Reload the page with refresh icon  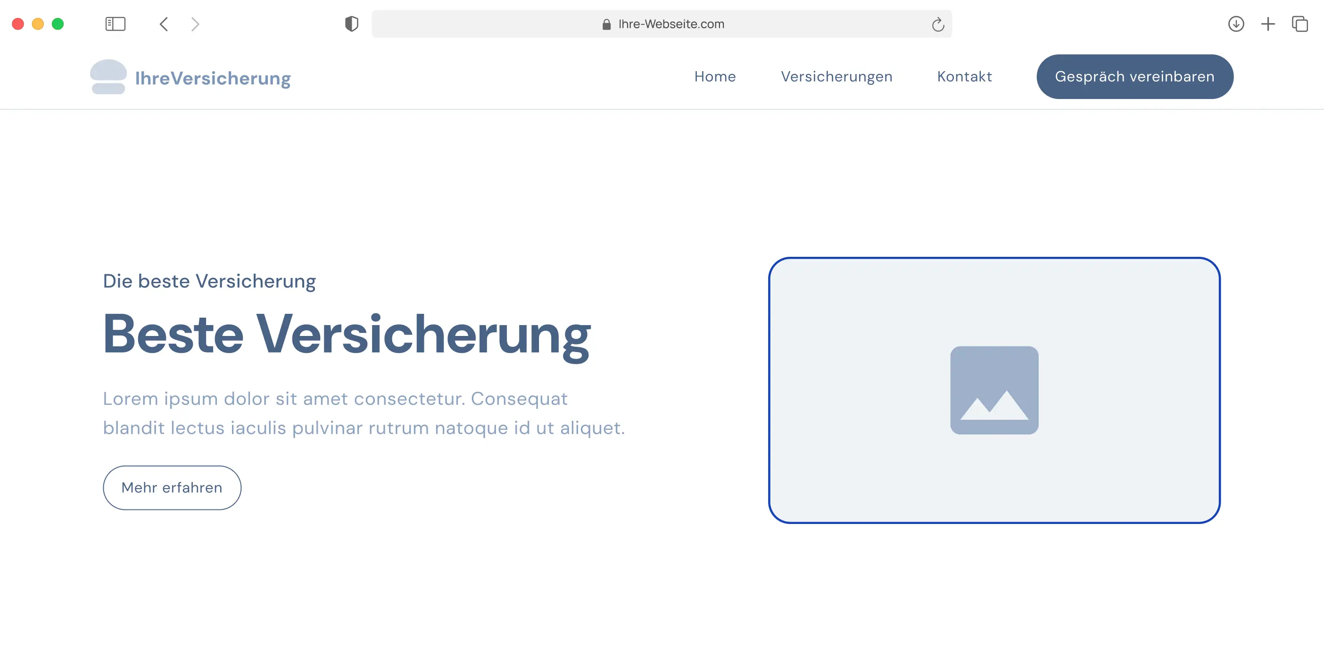pyautogui.click(x=937, y=24)
